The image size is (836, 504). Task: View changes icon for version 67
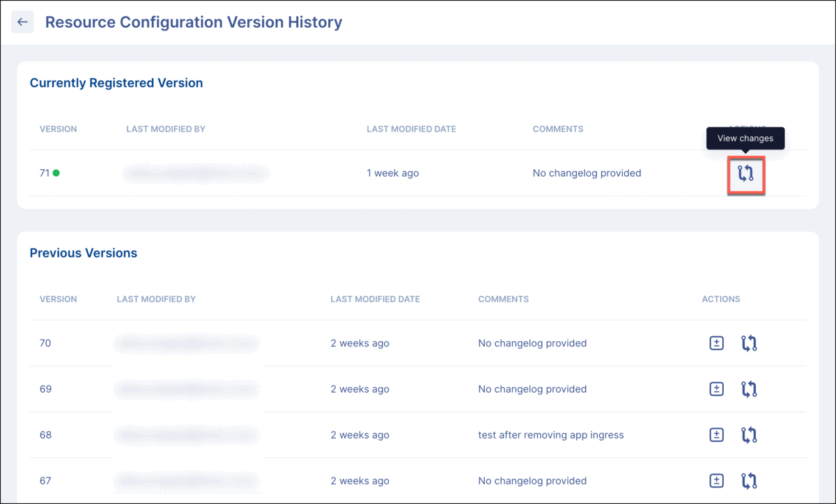[749, 481]
